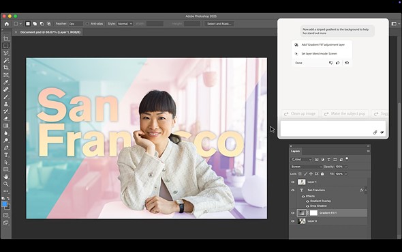Toggle visibility of Gradient Fill 1 layer
Screen dimensions: 402x252
(293, 212)
